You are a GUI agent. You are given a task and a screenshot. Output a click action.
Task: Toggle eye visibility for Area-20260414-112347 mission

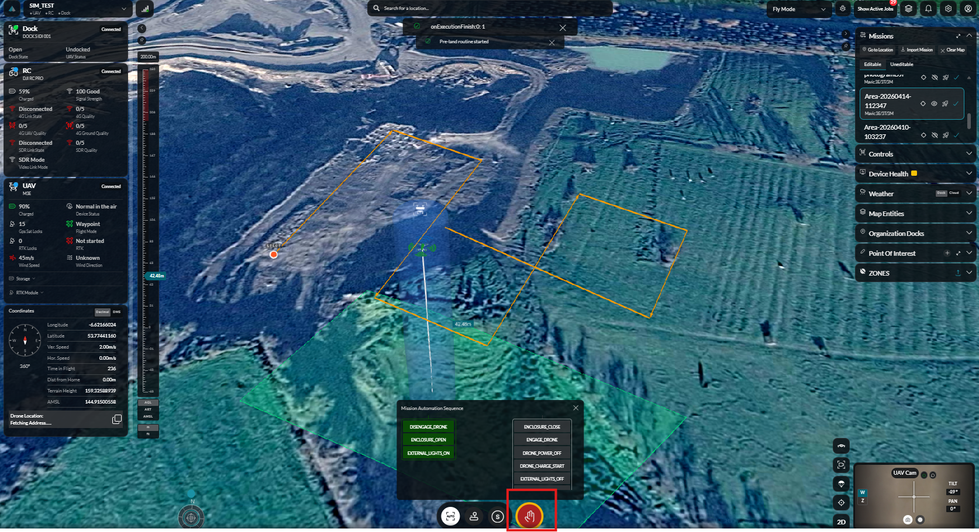(x=934, y=104)
